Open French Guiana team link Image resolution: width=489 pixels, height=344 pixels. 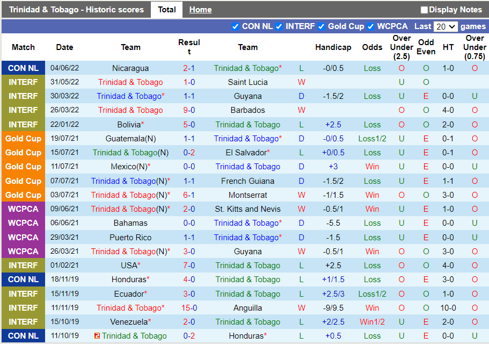247,181
